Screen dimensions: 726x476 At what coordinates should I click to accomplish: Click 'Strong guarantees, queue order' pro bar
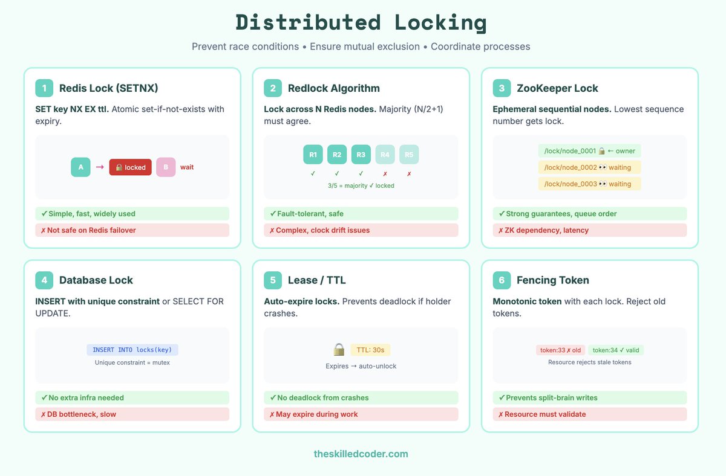(x=590, y=214)
